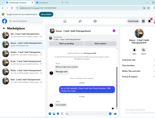
Task: Open the Facebook logo home link
Action: tap(5, 21)
